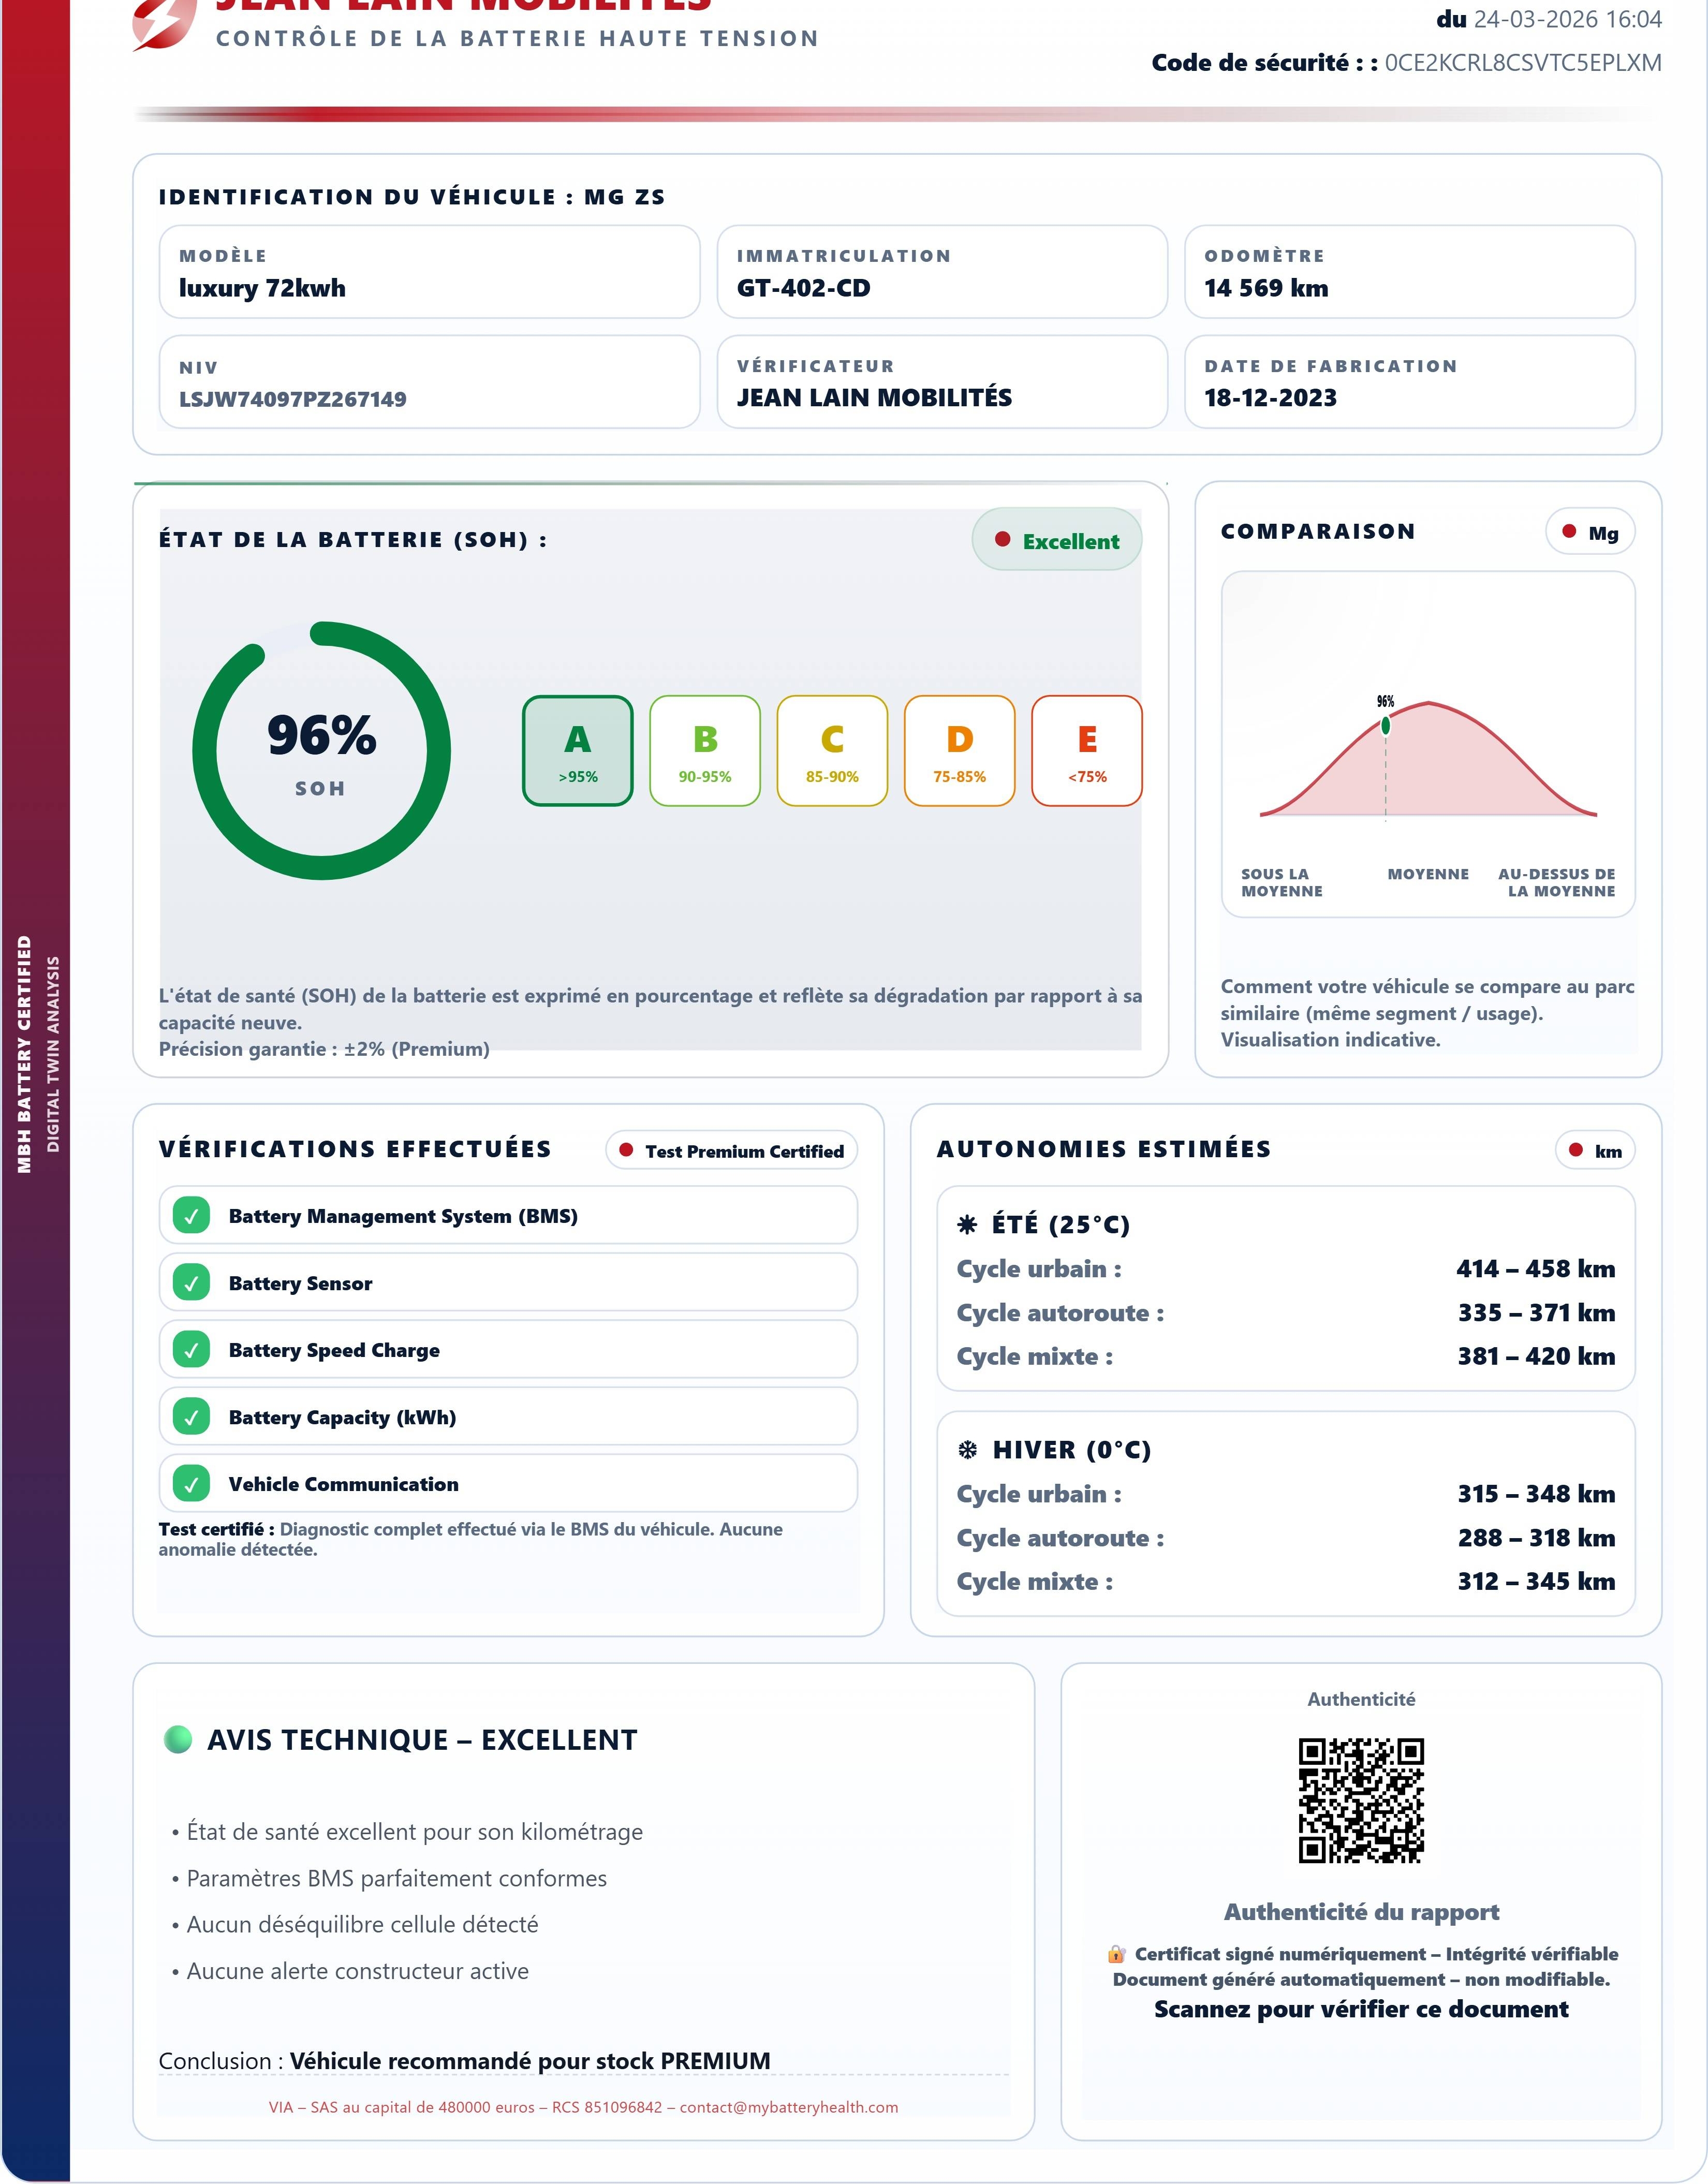
Task: Click the authenticity QR code
Action: pos(1361,1800)
